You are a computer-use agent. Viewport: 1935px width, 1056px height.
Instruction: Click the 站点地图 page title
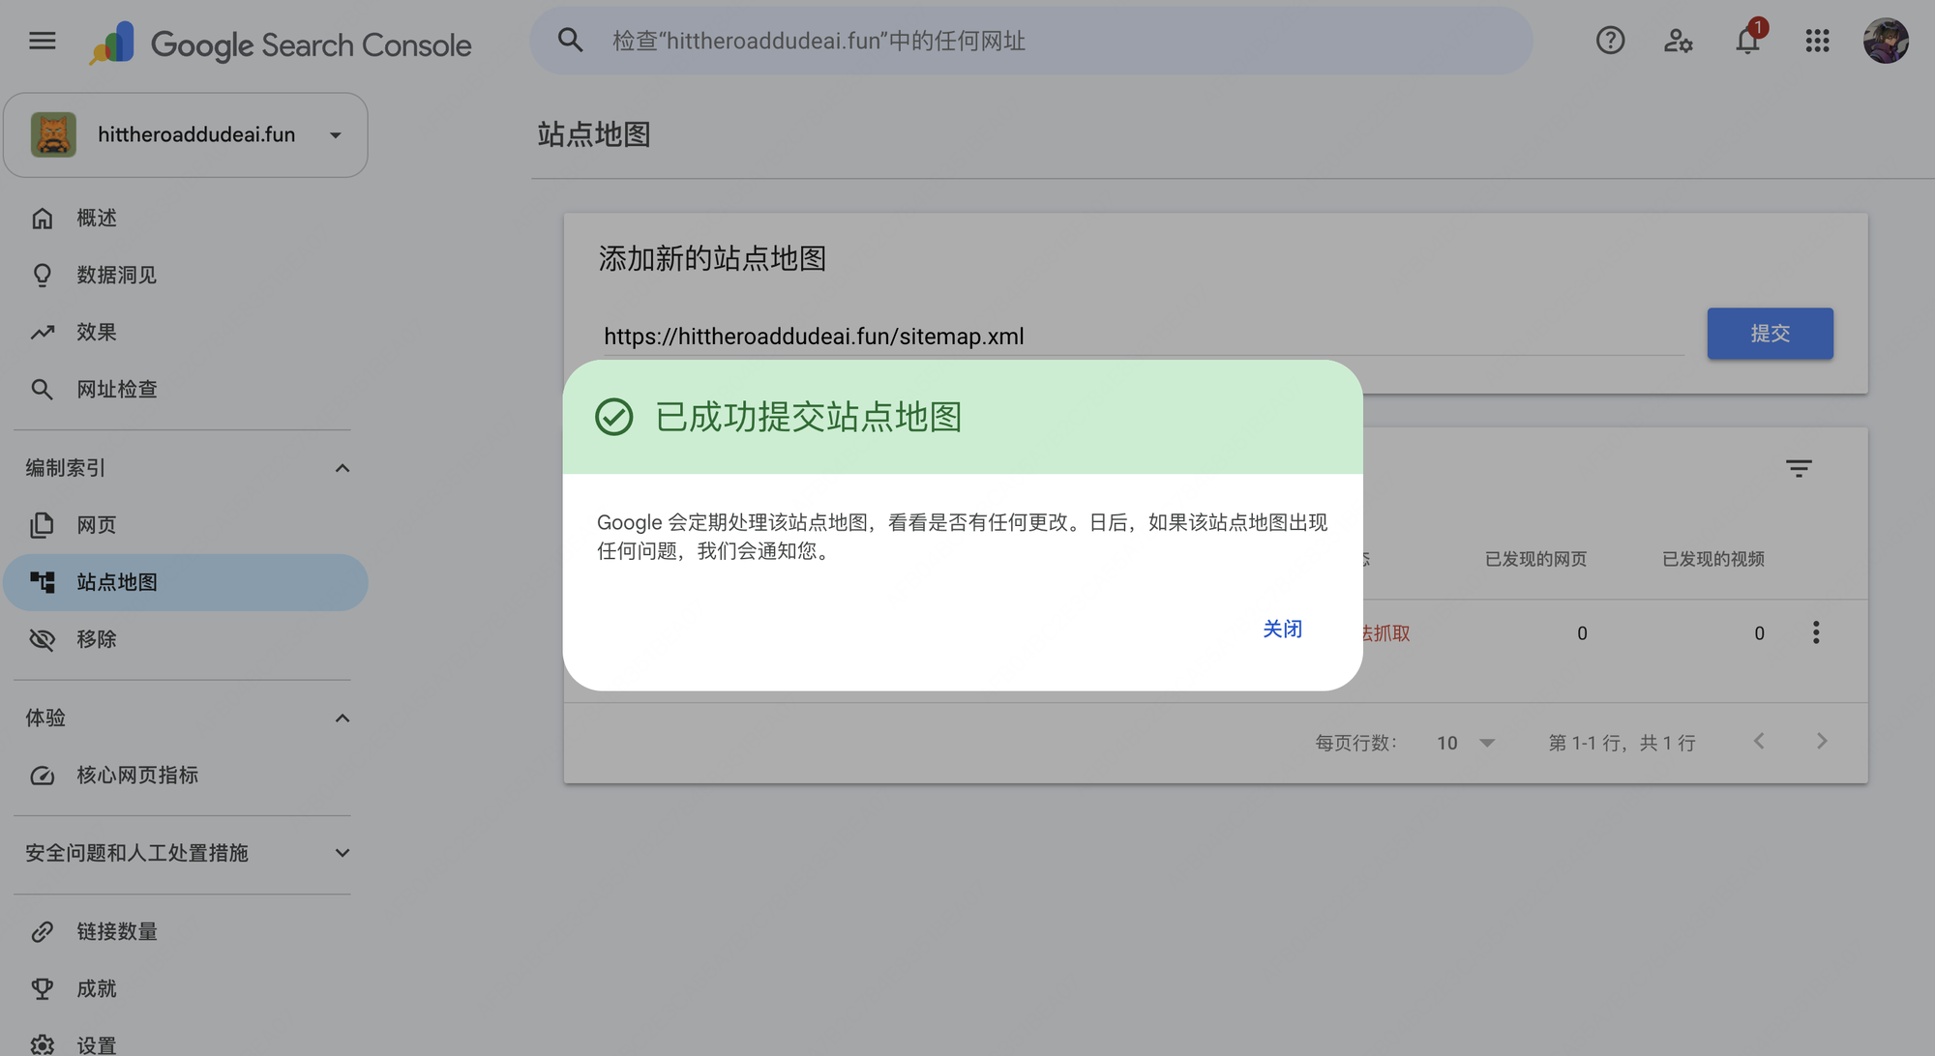[x=594, y=134]
